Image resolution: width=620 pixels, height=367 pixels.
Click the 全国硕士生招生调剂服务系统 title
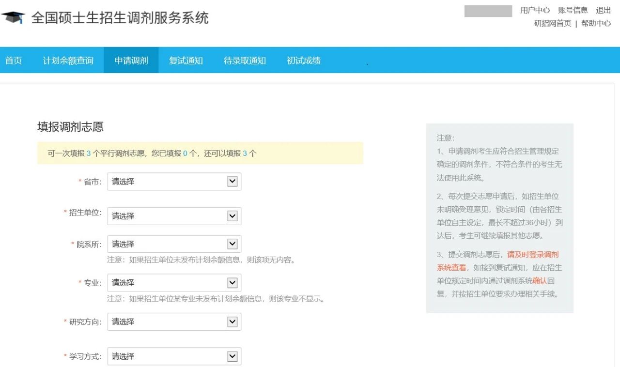(120, 18)
